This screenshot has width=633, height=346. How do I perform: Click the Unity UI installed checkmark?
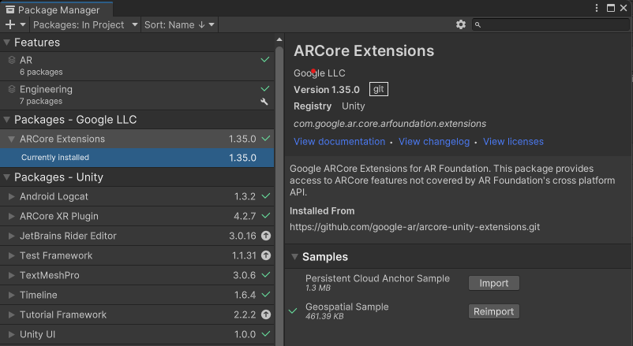266,334
